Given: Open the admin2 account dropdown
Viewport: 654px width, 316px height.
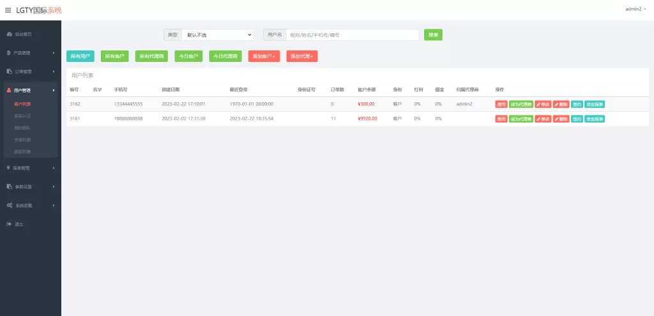Looking at the screenshot, I should (635, 9).
